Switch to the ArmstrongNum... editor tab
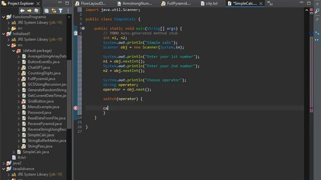The image size is (321, 180). pyautogui.click(x=134, y=3)
